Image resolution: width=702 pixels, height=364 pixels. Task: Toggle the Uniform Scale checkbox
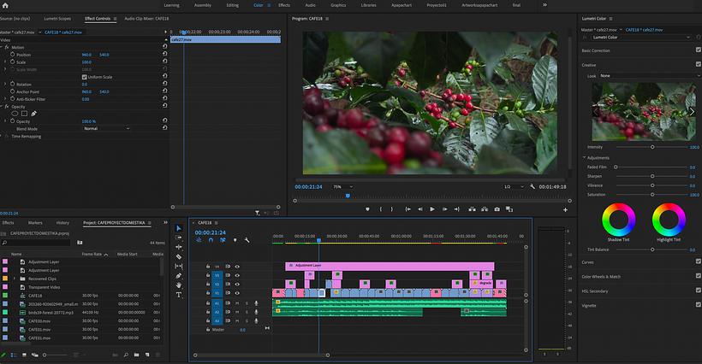[x=84, y=77]
